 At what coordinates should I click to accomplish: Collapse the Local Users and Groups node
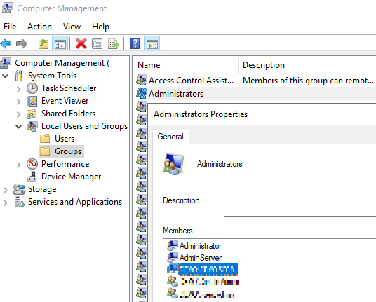click(18, 127)
